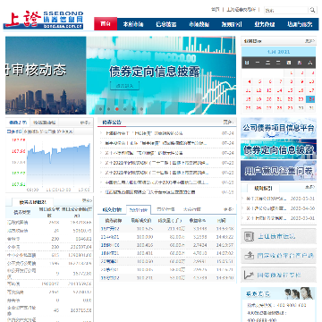Open 更多 link in the 债券公告 panel
322x322 pixels.
(x=228, y=122)
